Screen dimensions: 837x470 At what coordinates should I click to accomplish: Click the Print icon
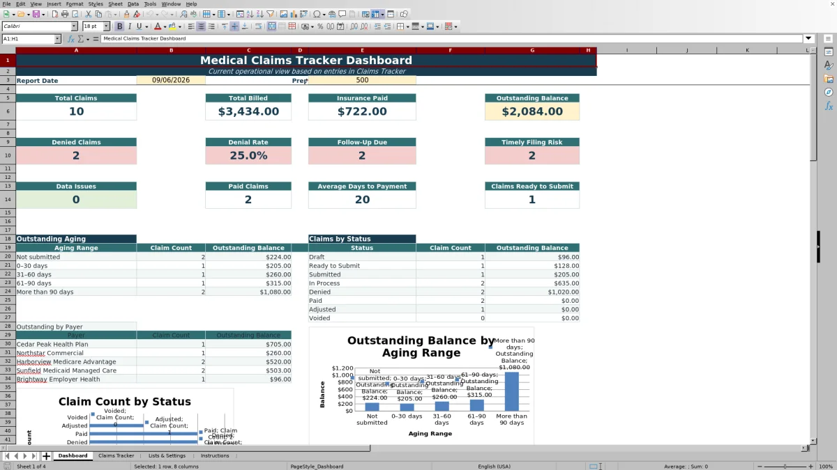coord(65,14)
